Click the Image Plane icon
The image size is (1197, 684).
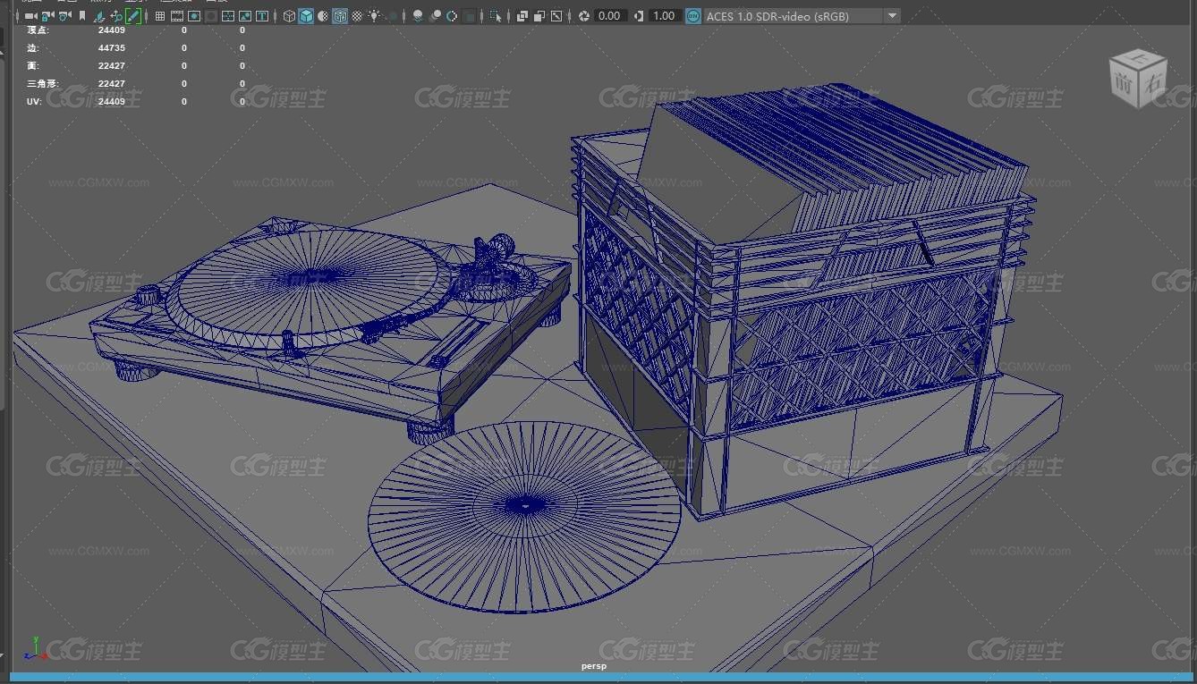pyautogui.click(x=99, y=16)
